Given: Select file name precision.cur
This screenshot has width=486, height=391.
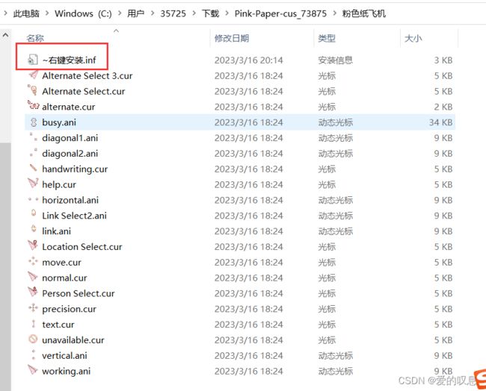Looking at the screenshot, I should [69, 309].
